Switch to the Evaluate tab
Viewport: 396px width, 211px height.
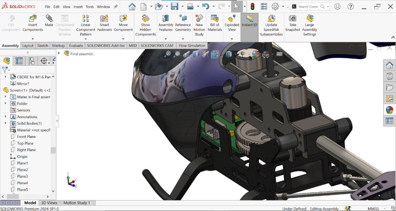tap(76, 46)
